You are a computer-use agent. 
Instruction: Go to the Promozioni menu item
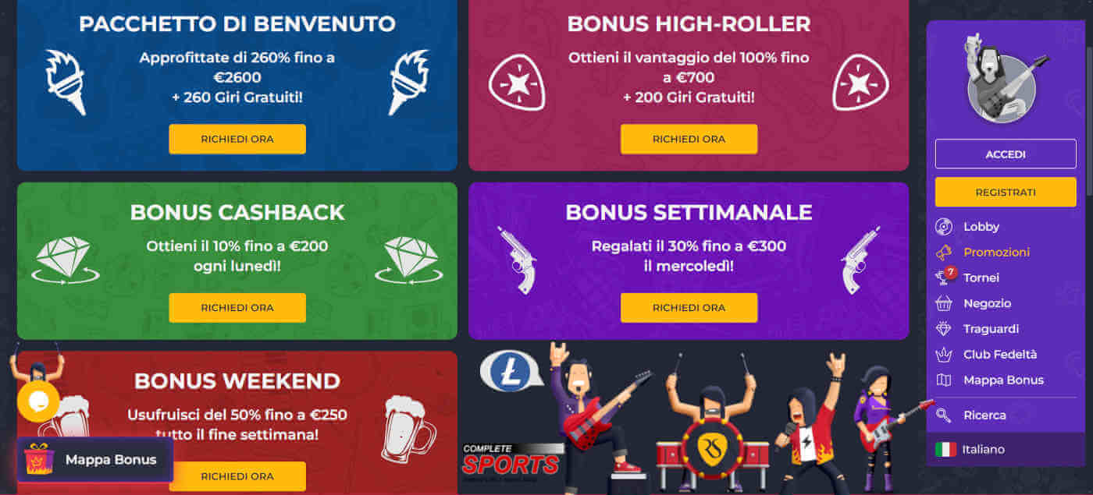point(996,253)
